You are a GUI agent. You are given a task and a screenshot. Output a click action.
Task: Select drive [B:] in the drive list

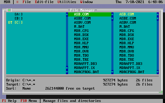[x=19, y=18]
